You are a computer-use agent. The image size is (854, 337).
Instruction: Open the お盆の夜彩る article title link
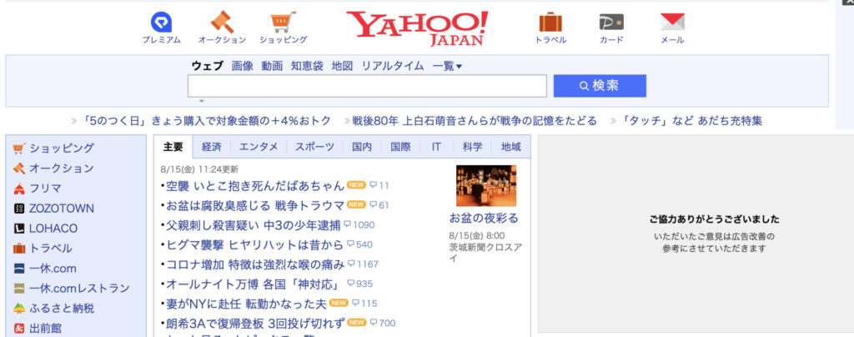coord(484,219)
